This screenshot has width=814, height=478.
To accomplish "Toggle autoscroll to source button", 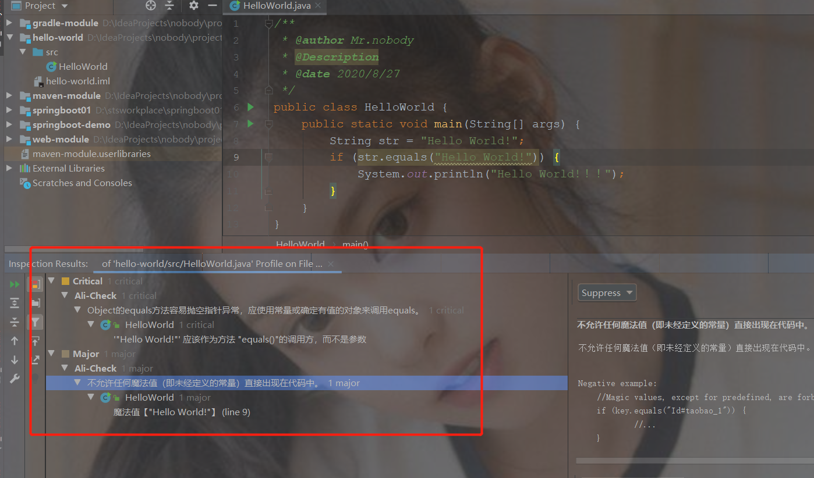I will pyautogui.click(x=36, y=341).
